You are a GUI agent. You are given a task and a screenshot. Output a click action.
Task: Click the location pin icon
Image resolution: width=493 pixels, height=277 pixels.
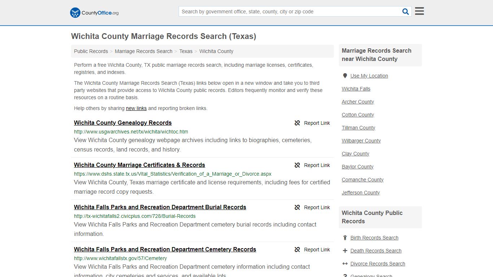pyautogui.click(x=345, y=76)
